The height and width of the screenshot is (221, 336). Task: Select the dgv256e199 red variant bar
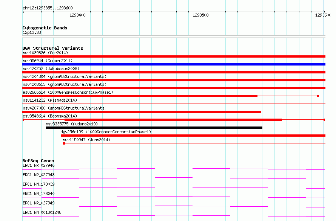pyautogui.click(x=193, y=136)
